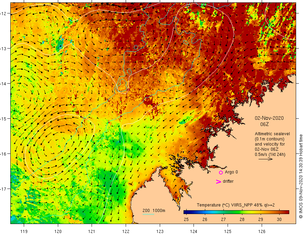Click the 0.5m/s velocity scale arrow
Viewport: 303px width, 234px height.
[266, 159]
